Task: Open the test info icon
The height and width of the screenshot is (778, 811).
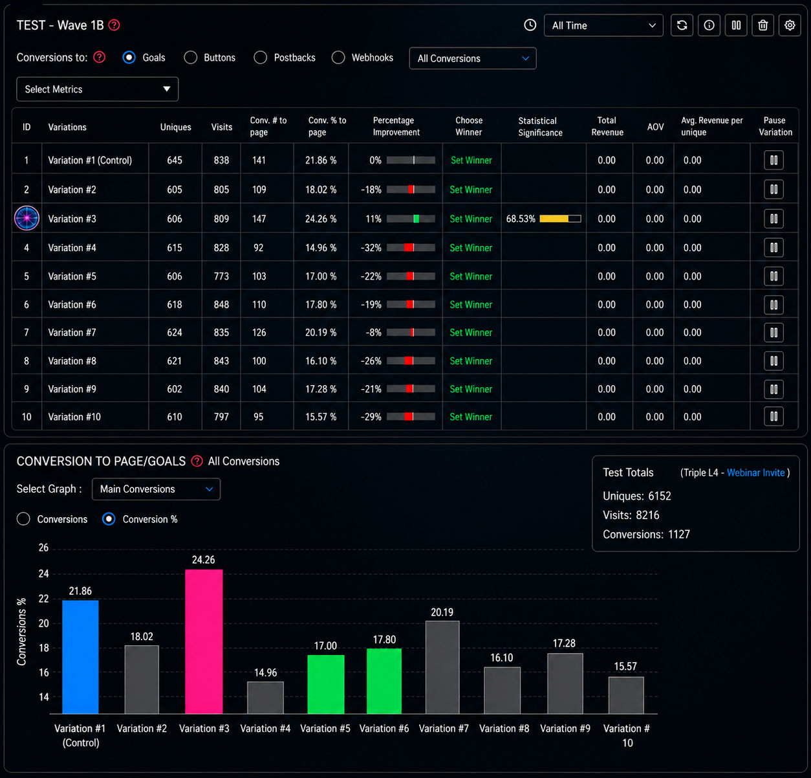Action: (709, 25)
